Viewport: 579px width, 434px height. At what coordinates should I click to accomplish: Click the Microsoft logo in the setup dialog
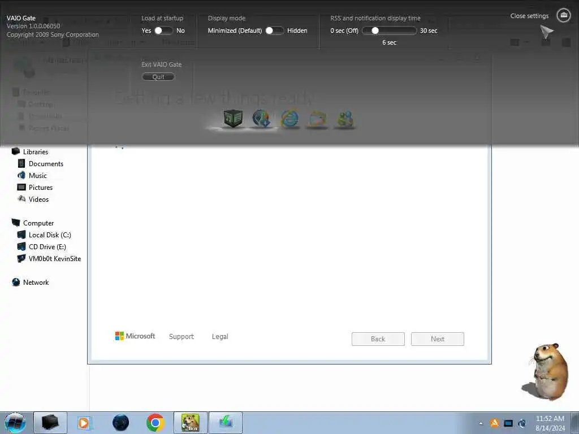135,336
